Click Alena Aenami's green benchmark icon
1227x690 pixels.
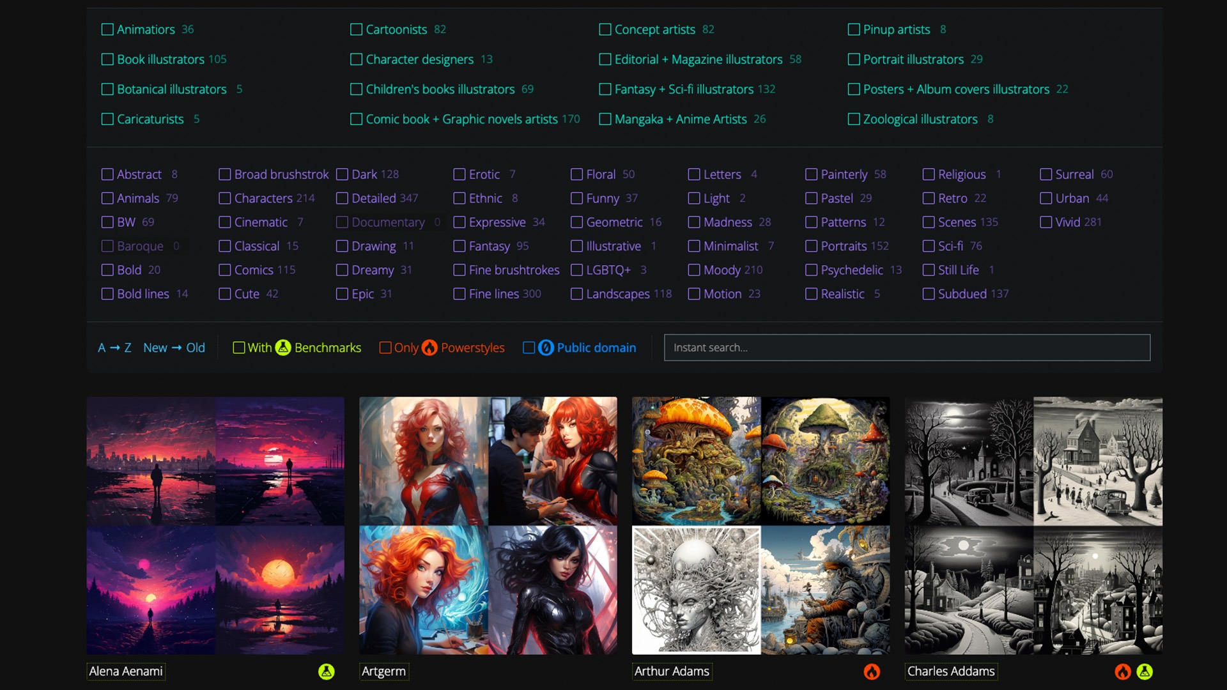[x=327, y=671]
